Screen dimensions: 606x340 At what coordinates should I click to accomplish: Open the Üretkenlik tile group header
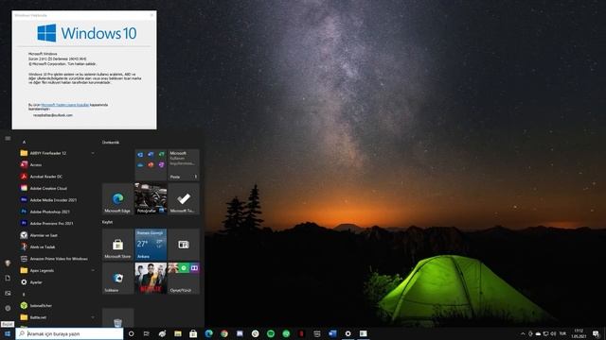(x=111, y=143)
